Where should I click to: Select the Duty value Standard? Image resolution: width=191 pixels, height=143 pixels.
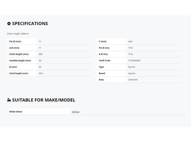pos(133,80)
